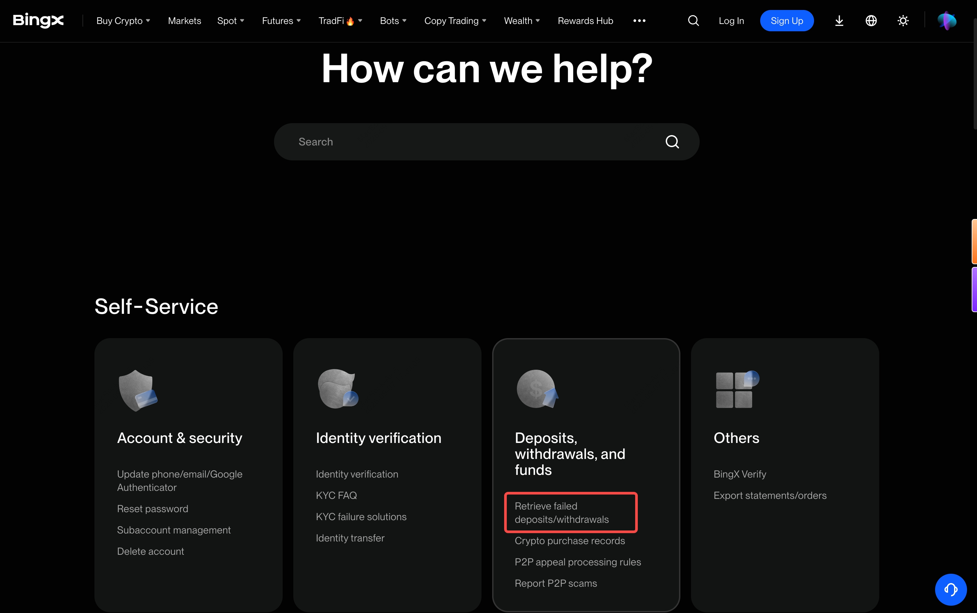Toggle the light/dark theme sun icon
The width and height of the screenshot is (977, 613).
(x=903, y=21)
